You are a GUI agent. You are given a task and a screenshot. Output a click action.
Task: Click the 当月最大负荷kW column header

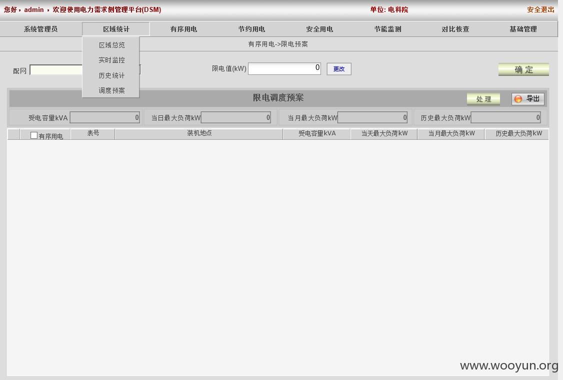[x=451, y=133]
